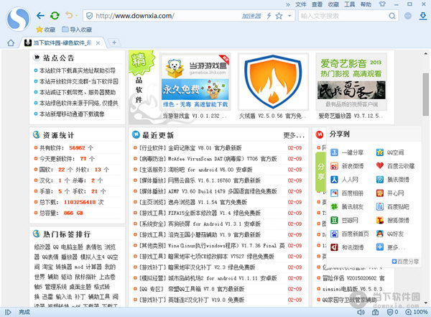Open the 收藏 menu in the menu bar
431x317 pixels.
(x=333, y=4)
